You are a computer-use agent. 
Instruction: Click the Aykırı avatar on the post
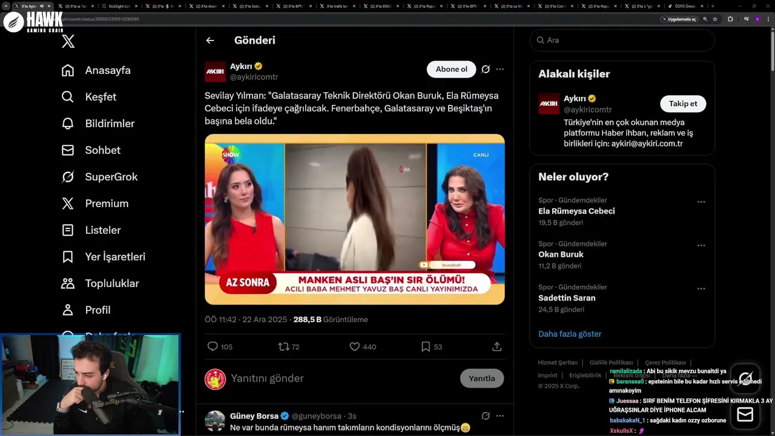pyautogui.click(x=215, y=71)
